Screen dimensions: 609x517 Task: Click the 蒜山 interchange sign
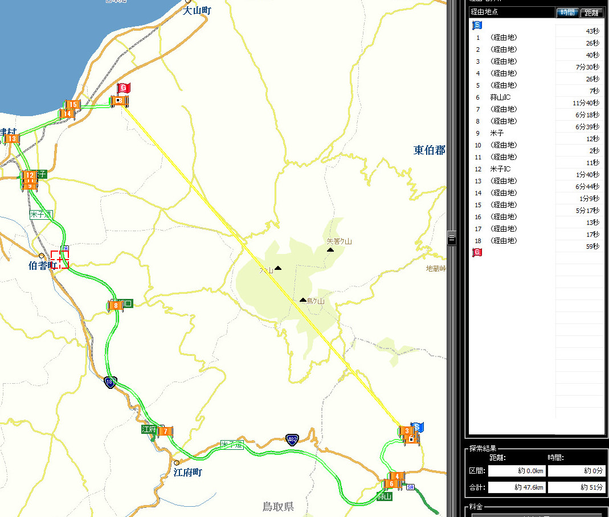(x=384, y=497)
